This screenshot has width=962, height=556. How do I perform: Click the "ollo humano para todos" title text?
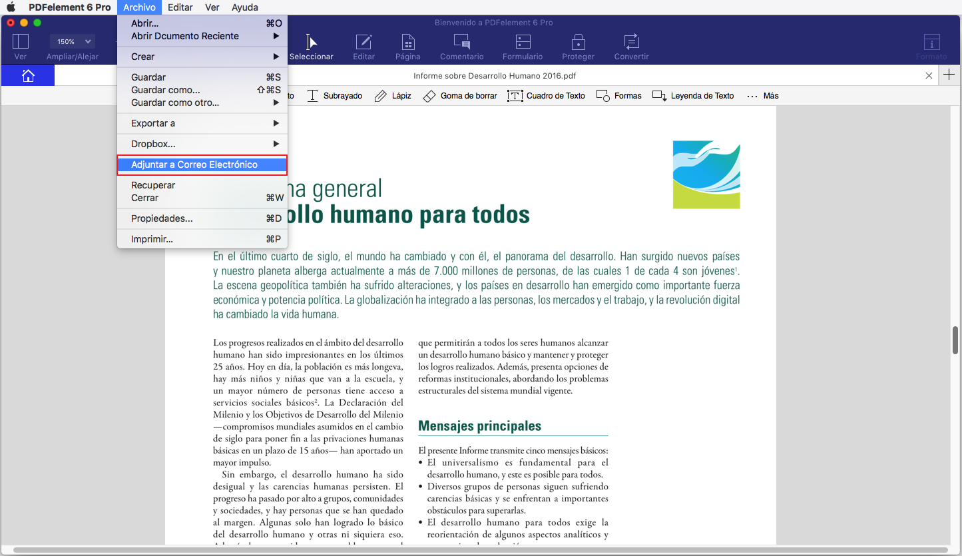(409, 215)
